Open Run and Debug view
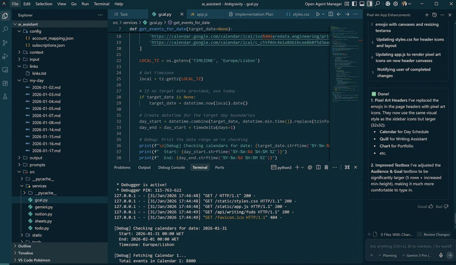 [5, 56]
